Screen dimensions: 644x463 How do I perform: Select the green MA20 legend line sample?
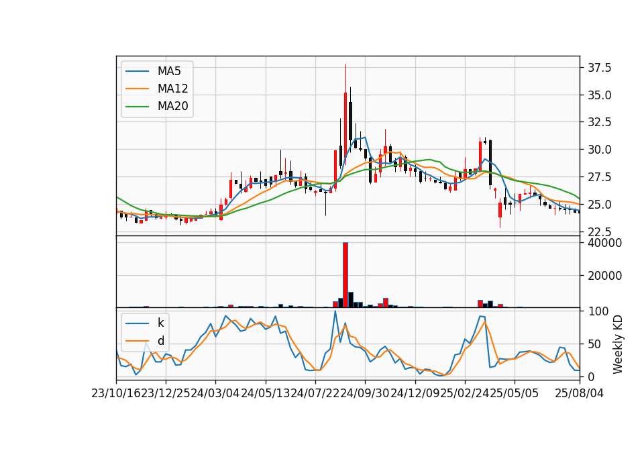click(137, 107)
